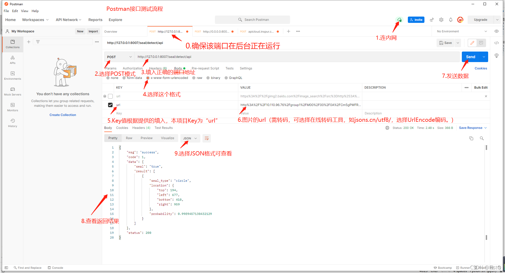Open the Workspaces dropdown

[35, 20]
